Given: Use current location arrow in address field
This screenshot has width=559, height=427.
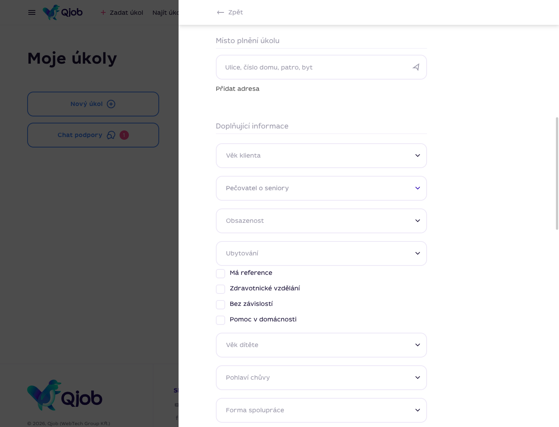Looking at the screenshot, I should [x=416, y=67].
